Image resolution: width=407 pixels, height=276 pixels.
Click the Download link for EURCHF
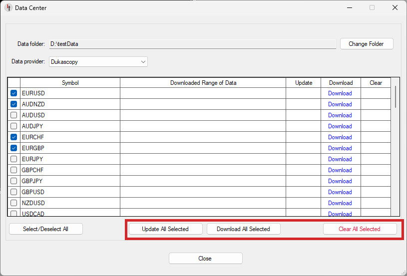click(x=340, y=137)
